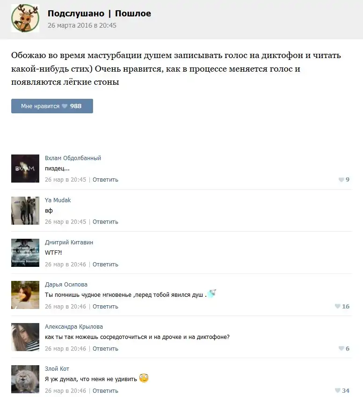Click the Злой Кот username link
The image size is (363, 397).
[x=57, y=368]
